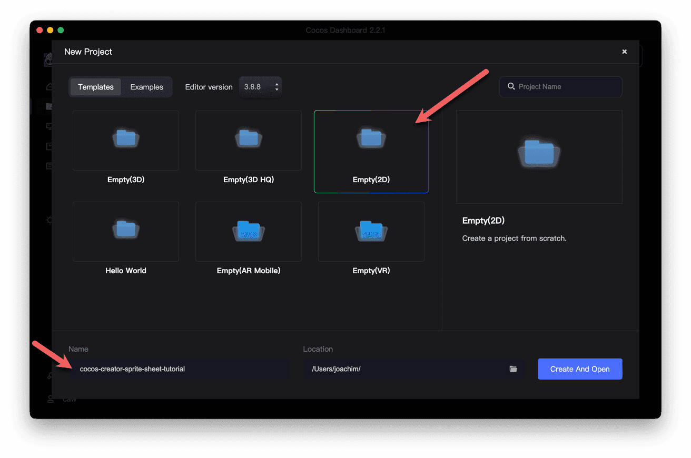This screenshot has height=458, width=691.
Task: Click the Editor version label
Action: (x=209, y=87)
